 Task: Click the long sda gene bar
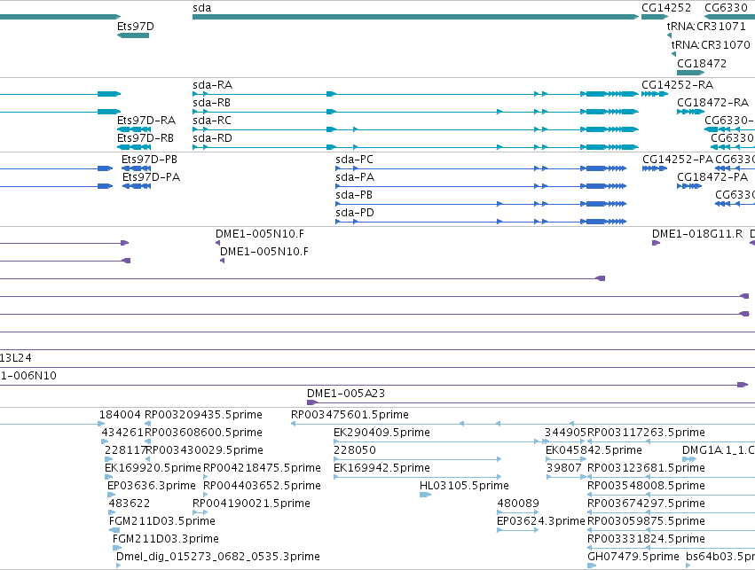pyautogui.click(x=415, y=17)
